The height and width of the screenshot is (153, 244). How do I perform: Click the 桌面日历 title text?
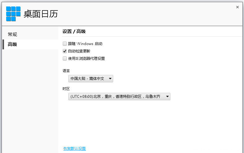[41, 14]
